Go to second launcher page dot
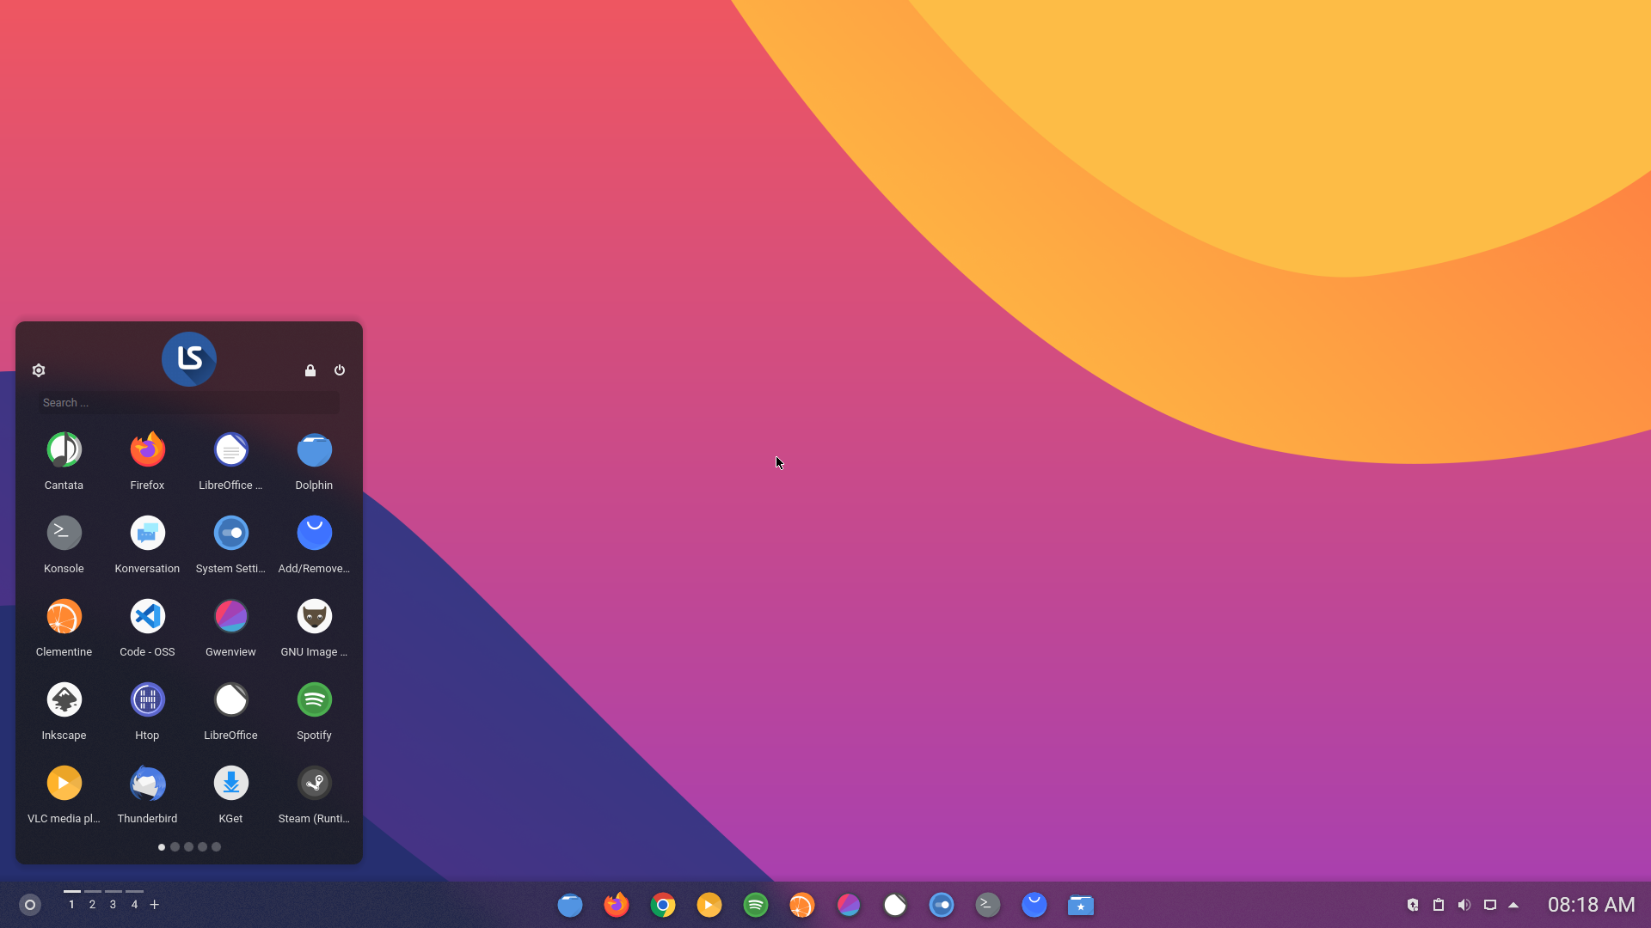The image size is (1651, 928). click(175, 847)
